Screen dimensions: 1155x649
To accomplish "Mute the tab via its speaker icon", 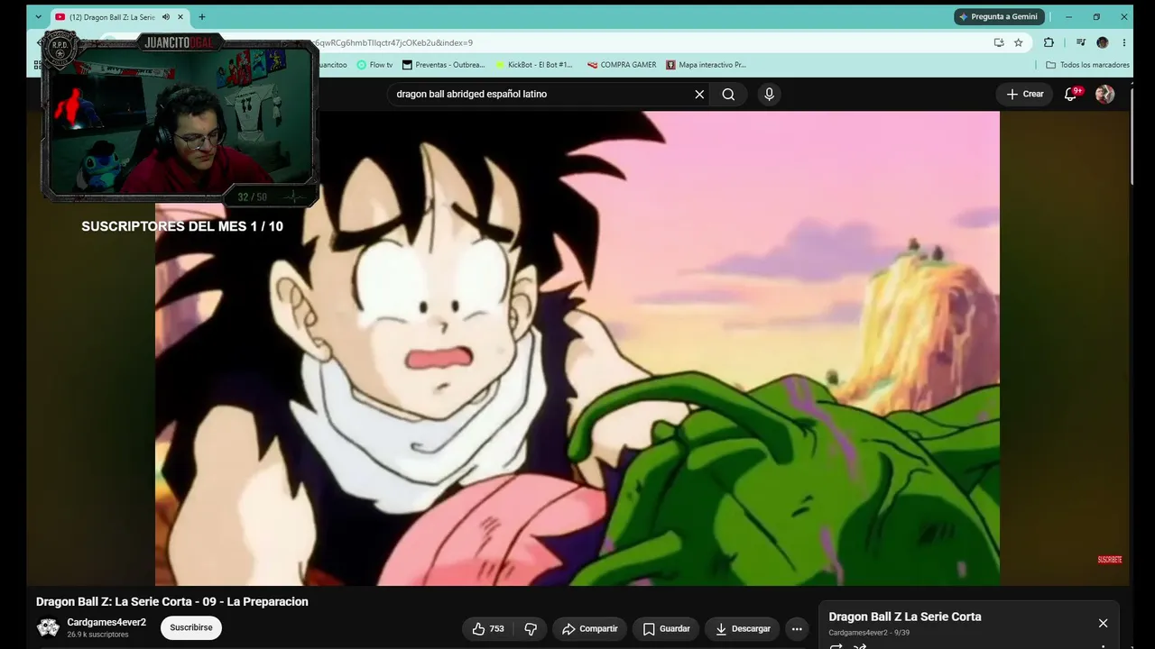I will pyautogui.click(x=166, y=17).
